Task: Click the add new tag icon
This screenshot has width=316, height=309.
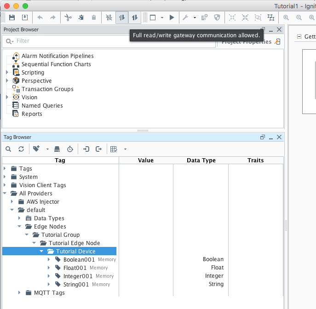Action: click(x=36, y=149)
